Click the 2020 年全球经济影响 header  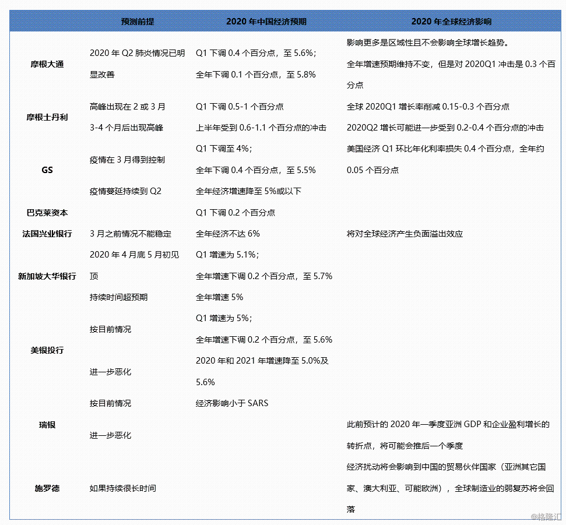[x=451, y=22]
